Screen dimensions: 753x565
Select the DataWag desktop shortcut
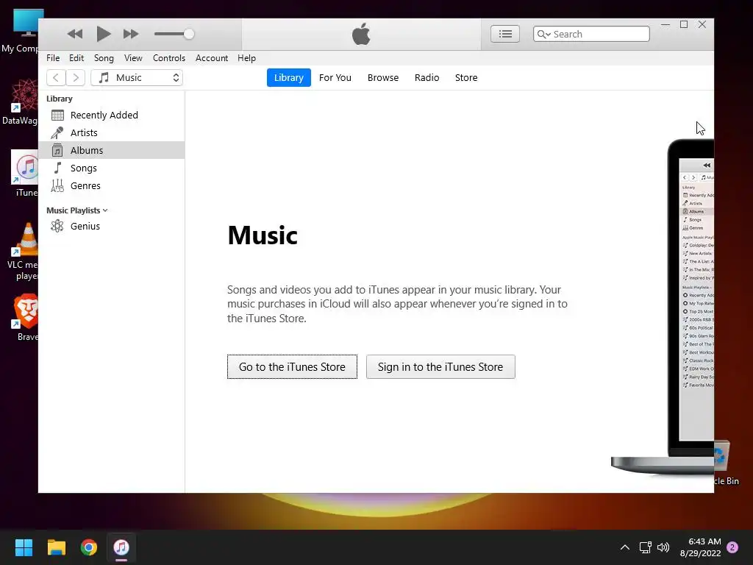(21, 102)
